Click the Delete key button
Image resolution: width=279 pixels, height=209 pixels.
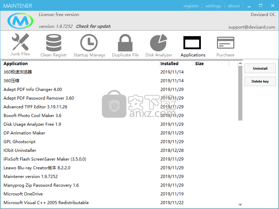tap(260, 82)
